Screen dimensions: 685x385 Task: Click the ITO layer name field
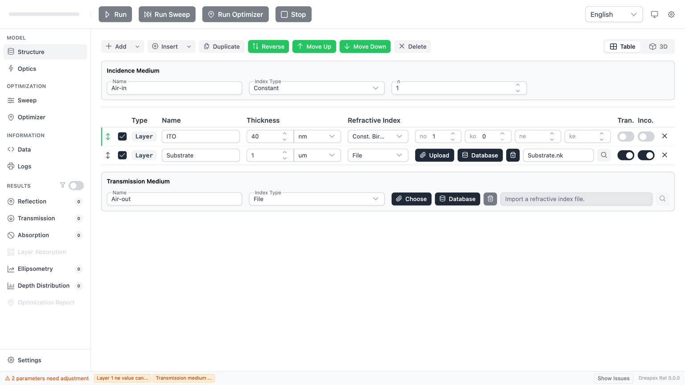(x=200, y=136)
